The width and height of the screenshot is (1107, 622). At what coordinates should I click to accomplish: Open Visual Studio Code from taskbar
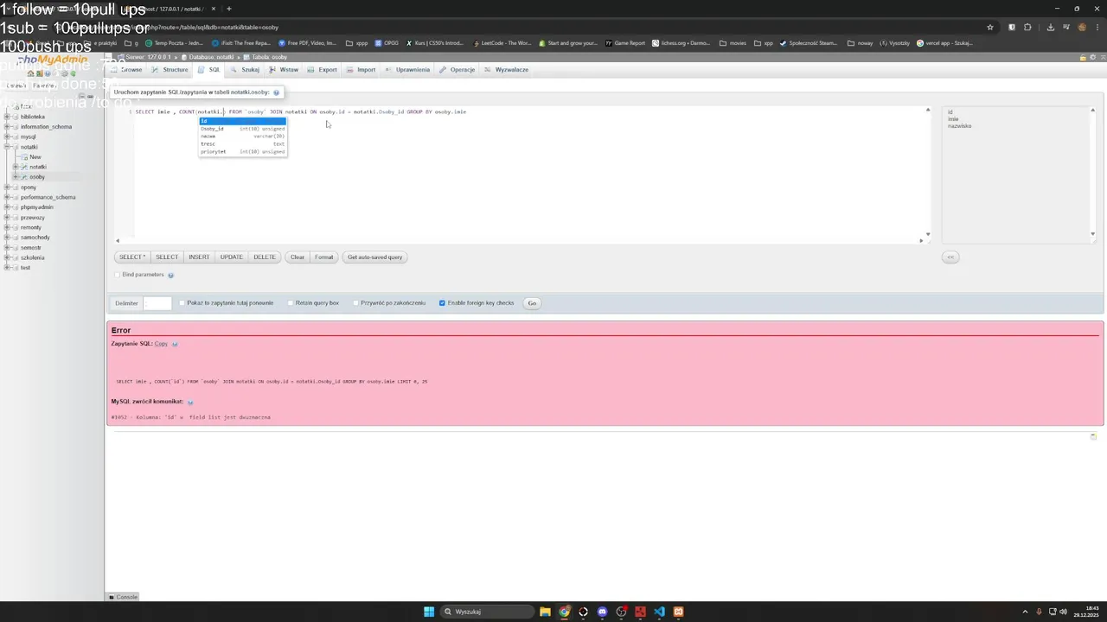pyautogui.click(x=659, y=612)
